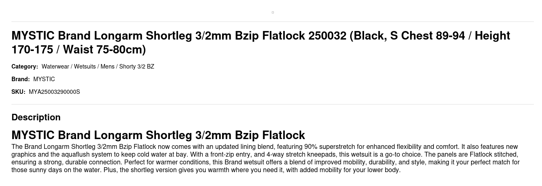Go to Shorty 3/2 BZ category

point(137,66)
